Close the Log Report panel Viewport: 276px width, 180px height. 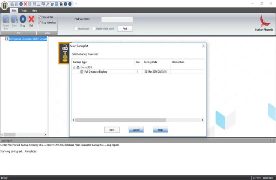click(274, 141)
